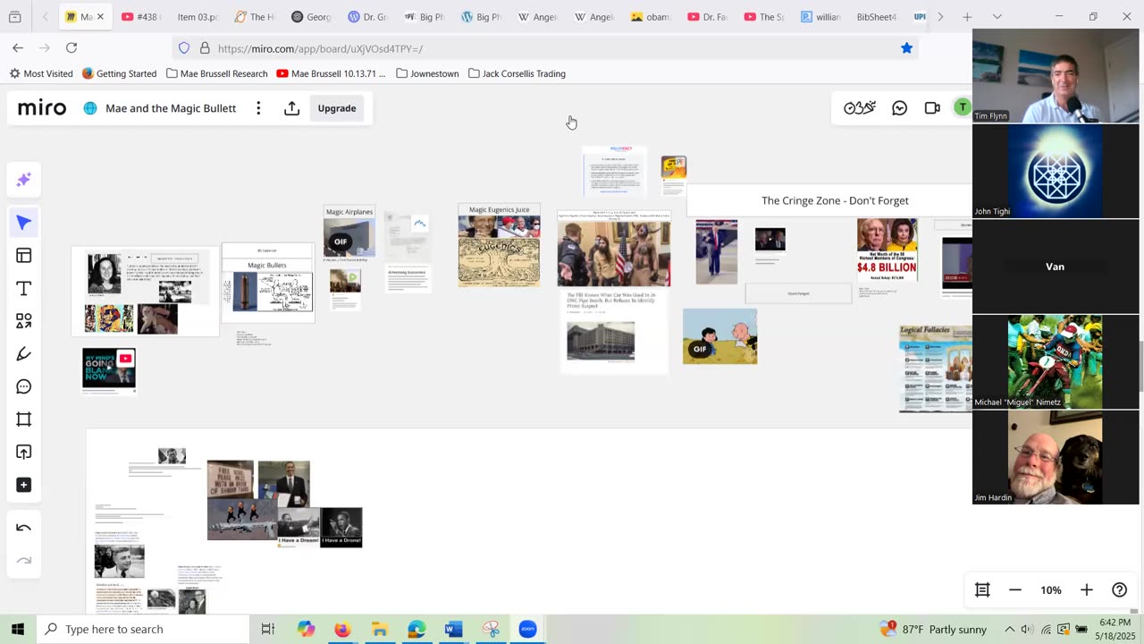This screenshot has height=644, width=1144.
Task: Go back to the previous page
Action: [x=18, y=48]
